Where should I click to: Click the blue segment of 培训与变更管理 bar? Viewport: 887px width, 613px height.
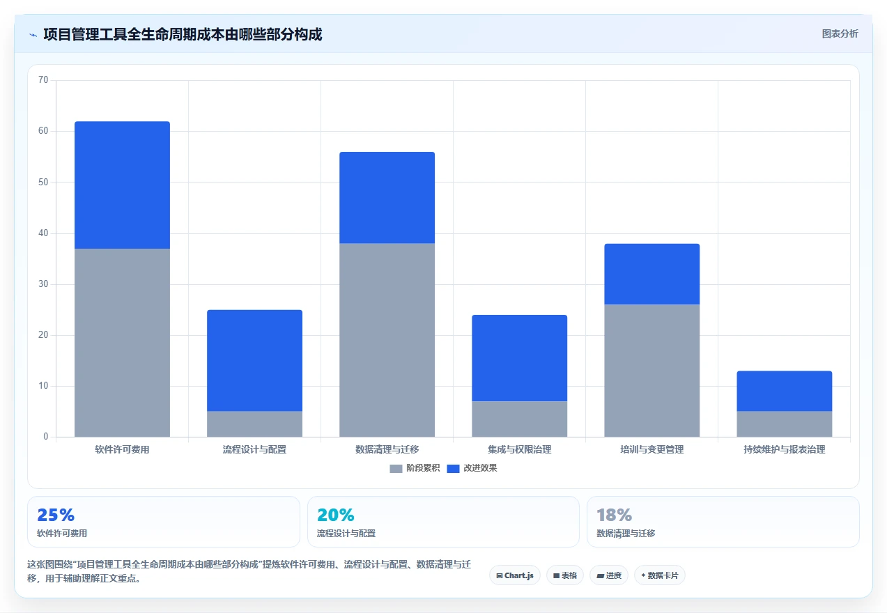pos(651,274)
